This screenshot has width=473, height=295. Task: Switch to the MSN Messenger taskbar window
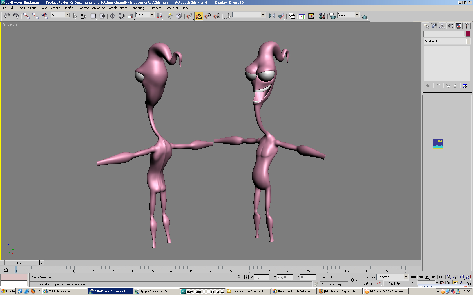pos(64,291)
